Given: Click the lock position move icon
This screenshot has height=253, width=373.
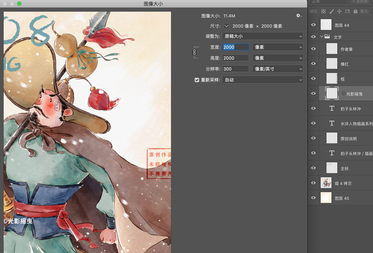Looking at the screenshot, I should [339, 11].
